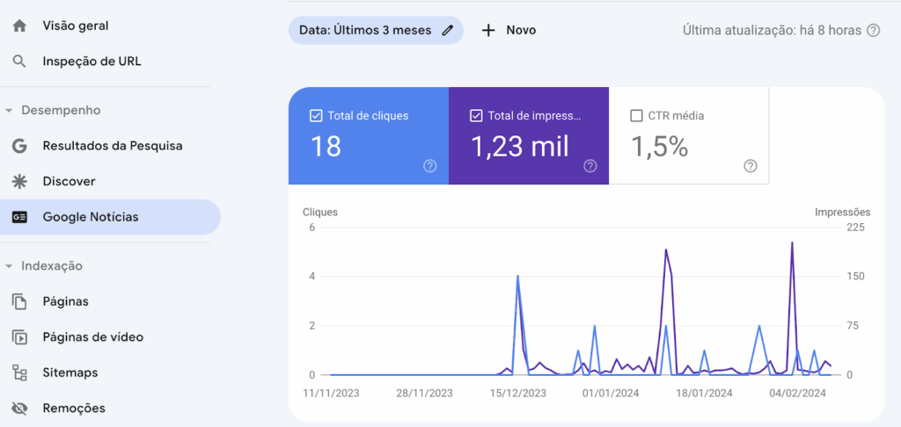Uncheck the Total de cliques checkbox
This screenshot has width=901, height=427.
pyautogui.click(x=316, y=115)
